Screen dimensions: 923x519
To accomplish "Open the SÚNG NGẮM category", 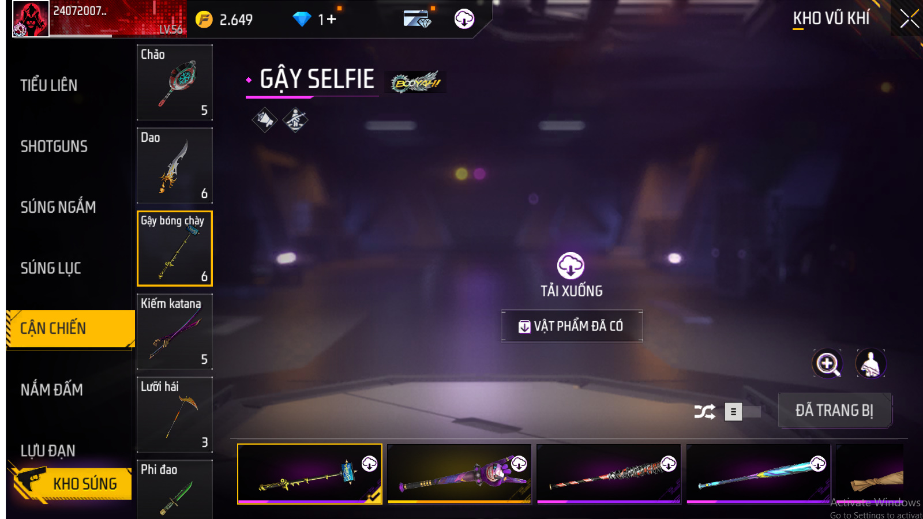I will click(x=58, y=207).
